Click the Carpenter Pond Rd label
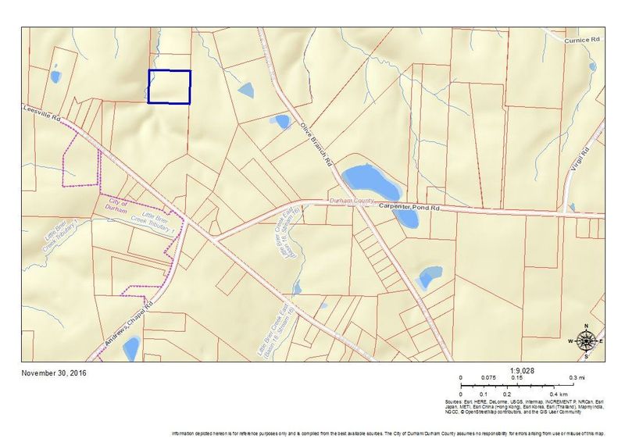Image resolution: width=625 pixels, height=442 pixels. coord(409,207)
